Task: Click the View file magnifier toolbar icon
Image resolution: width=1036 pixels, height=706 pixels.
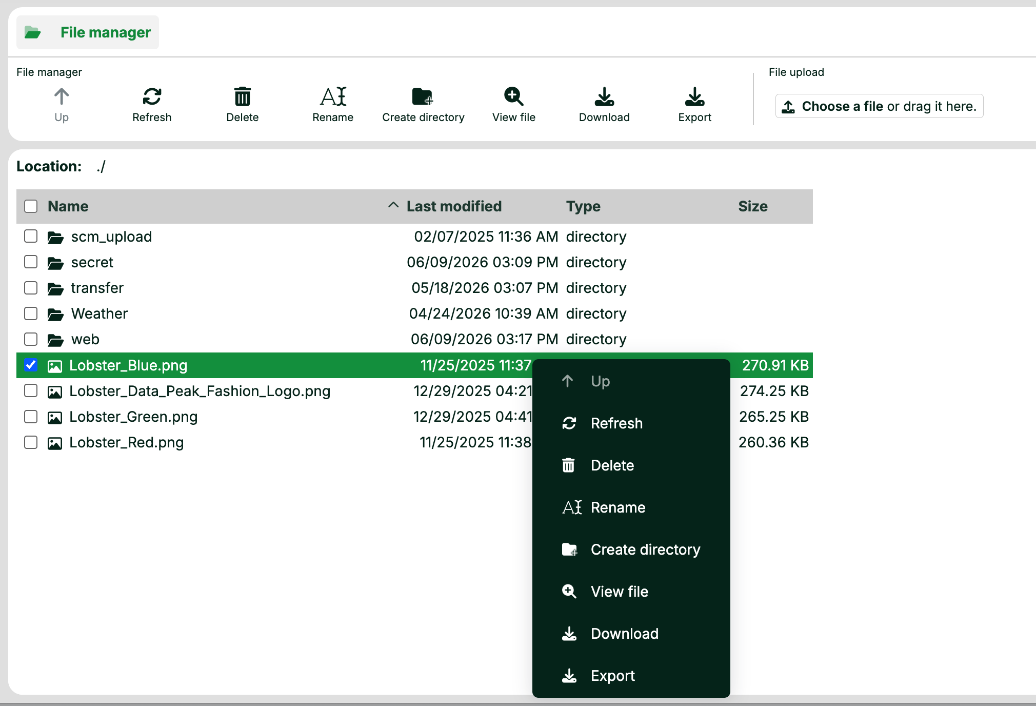Action: (x=513, y=96)
